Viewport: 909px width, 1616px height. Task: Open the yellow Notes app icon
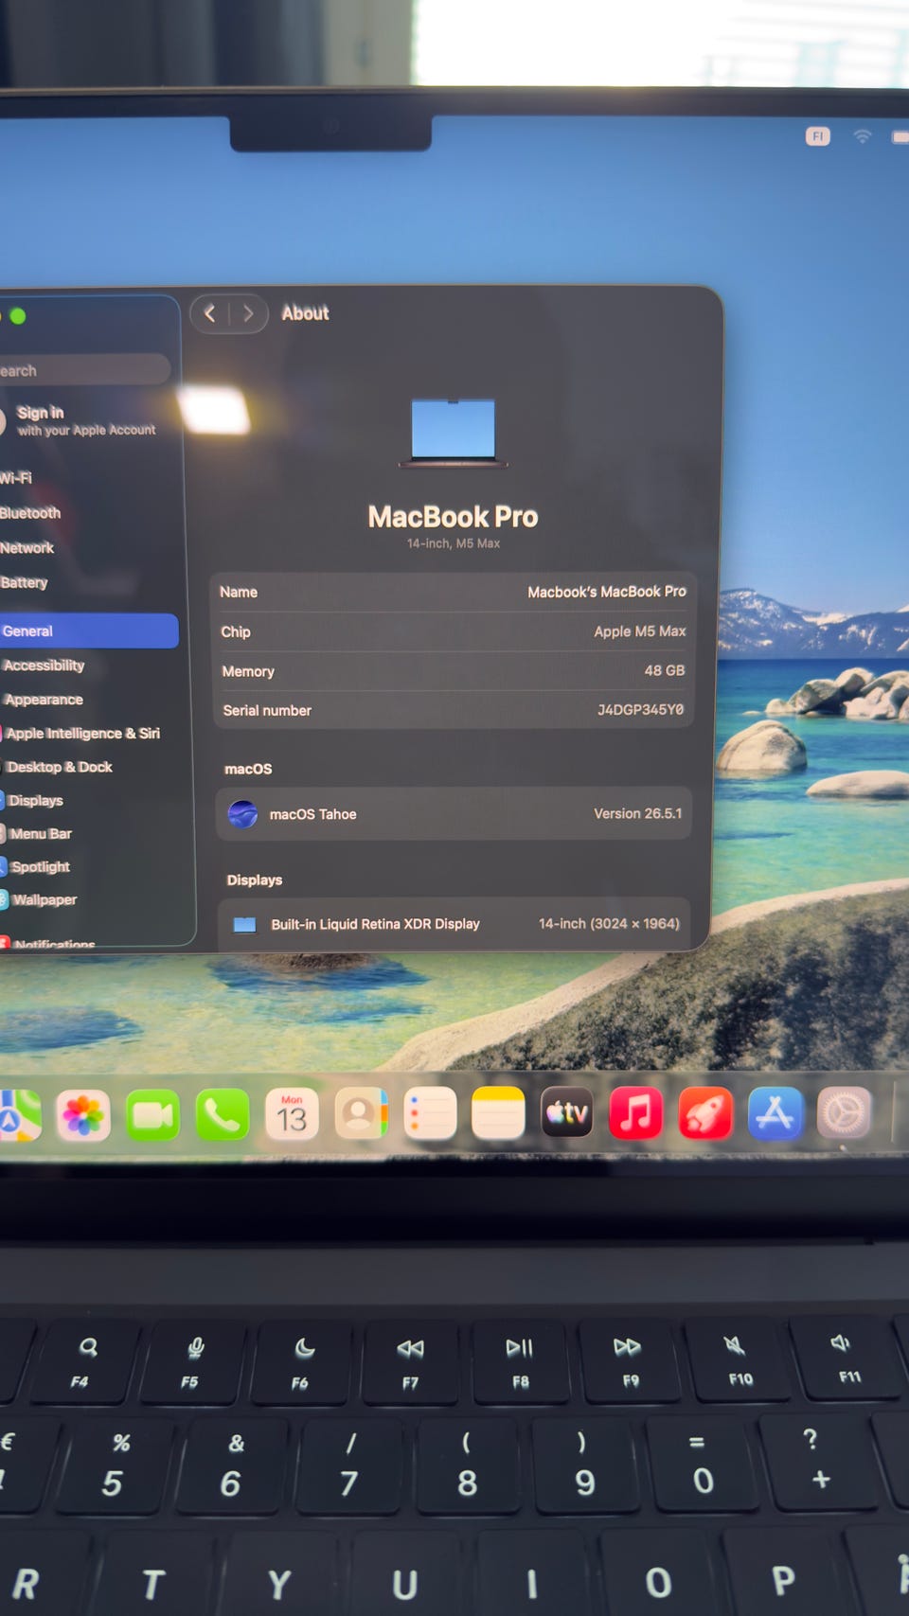tap(498, 1113)
